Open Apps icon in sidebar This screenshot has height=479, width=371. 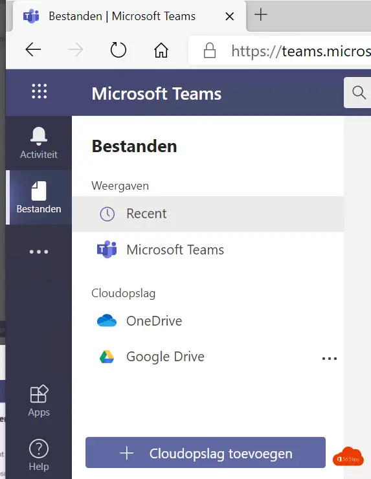coord(39,401)
